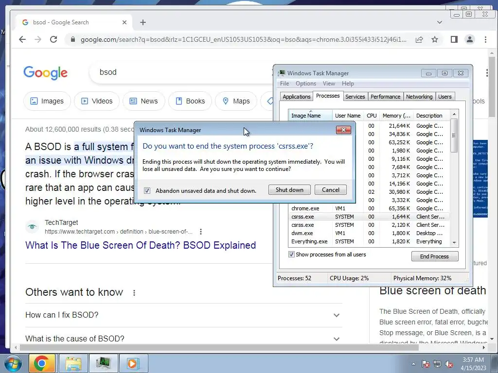Screen dimensions: 498x373
Task: Switch to Services tab
Action: (x=355, y=97)
